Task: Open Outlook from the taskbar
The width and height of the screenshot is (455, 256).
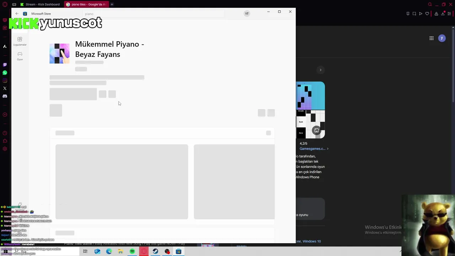Action: pos(97,251)
